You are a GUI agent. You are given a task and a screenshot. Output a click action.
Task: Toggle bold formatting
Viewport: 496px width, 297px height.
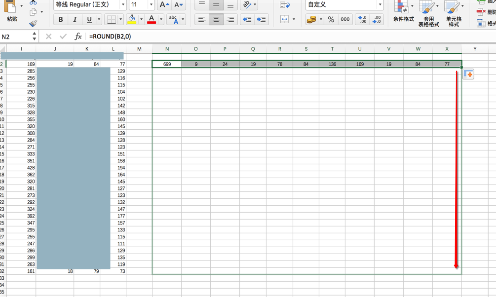tap(61, 20)
